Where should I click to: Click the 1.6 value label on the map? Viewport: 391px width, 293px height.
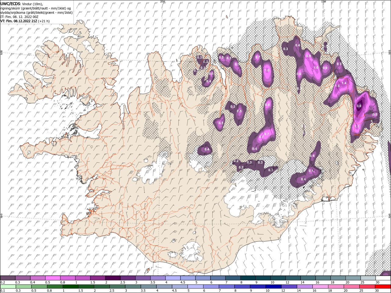click(x=338, y=86)
